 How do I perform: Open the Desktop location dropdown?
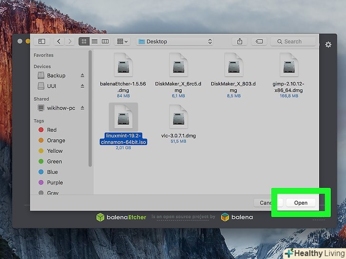[x=175, y=41]
